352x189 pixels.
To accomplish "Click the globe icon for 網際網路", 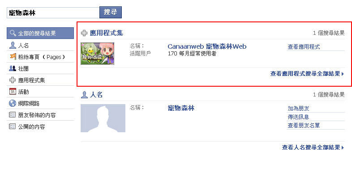I will coord(13,103).
